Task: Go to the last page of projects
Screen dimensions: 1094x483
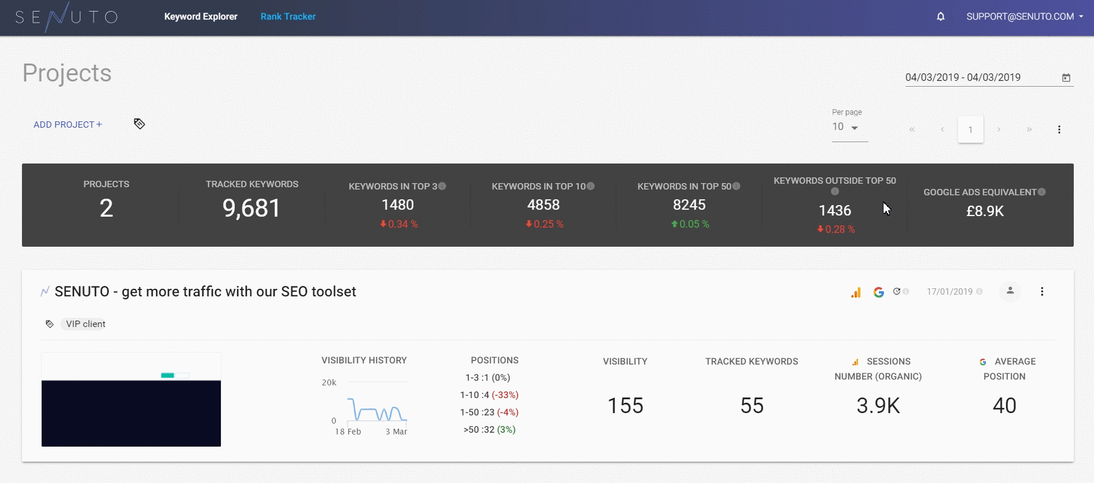Action: coord(1029,129)
